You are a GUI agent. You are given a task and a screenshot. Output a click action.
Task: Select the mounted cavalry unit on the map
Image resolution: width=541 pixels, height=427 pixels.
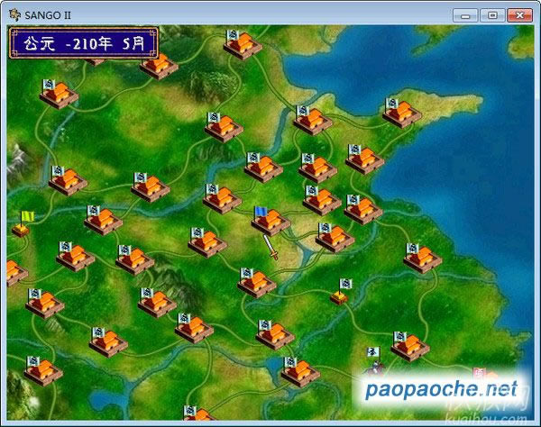click(x=371, y=362)
